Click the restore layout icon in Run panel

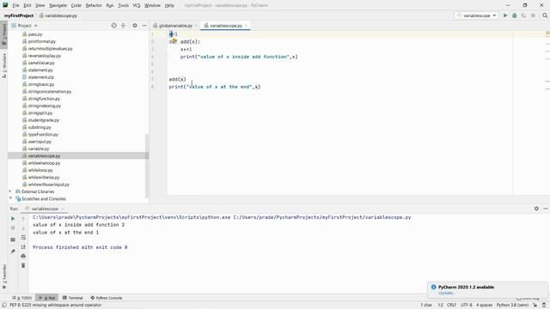13,240
